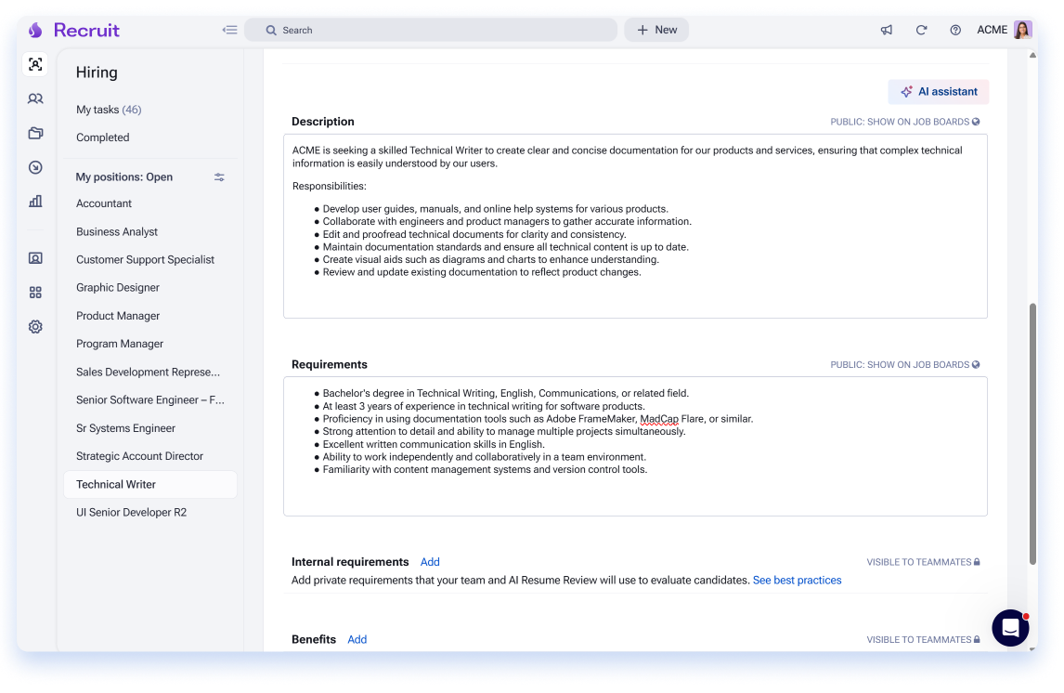This screenshot has height=693, width=1064.
Task: Click inside the Description text editor
Action: [x=635, y=226]
